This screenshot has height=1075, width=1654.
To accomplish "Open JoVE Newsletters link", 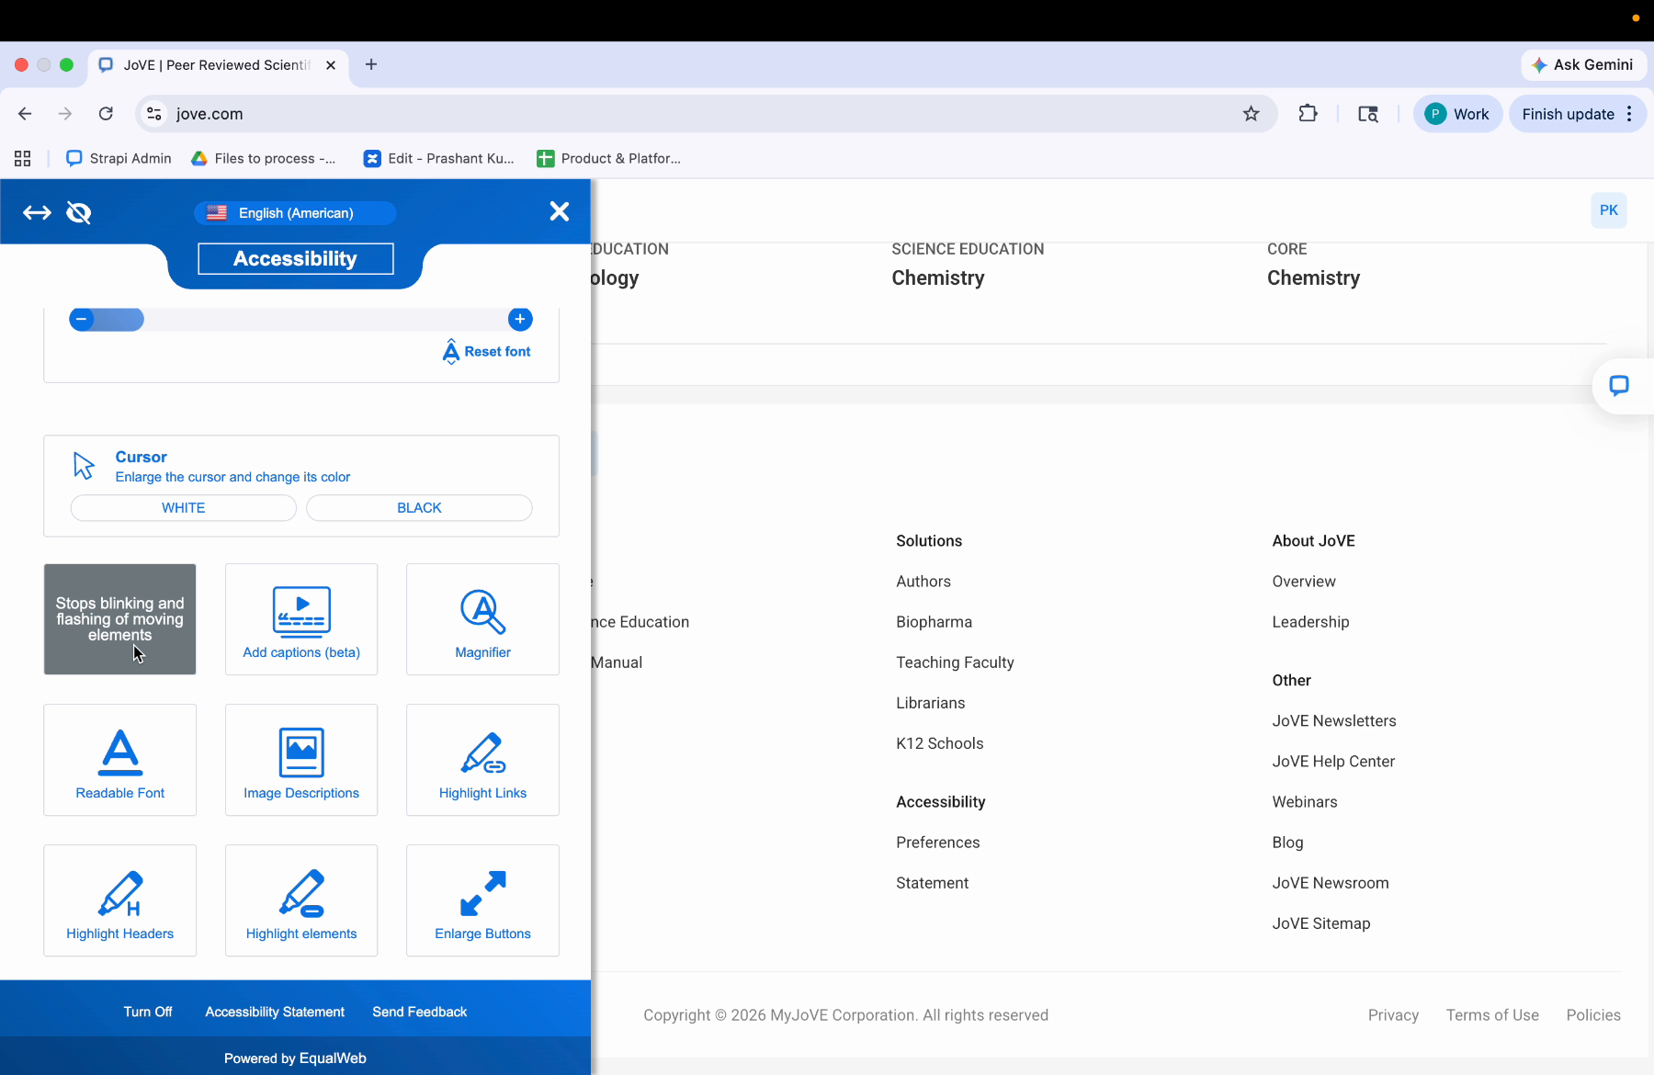I will point(1334,721).
